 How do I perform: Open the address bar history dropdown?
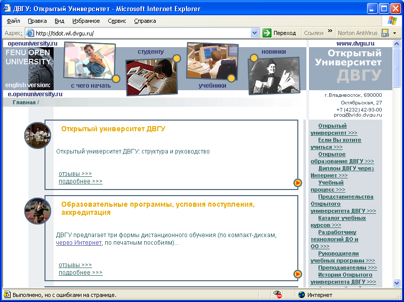point(254,33)
